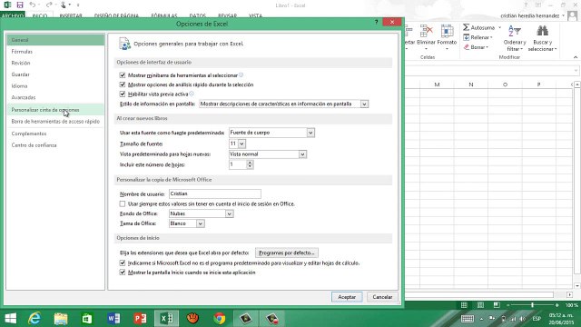Open Windows Store from taskbar
This screenshot has height=327, width=581.
pyautogui.click(x=87, y=319)
